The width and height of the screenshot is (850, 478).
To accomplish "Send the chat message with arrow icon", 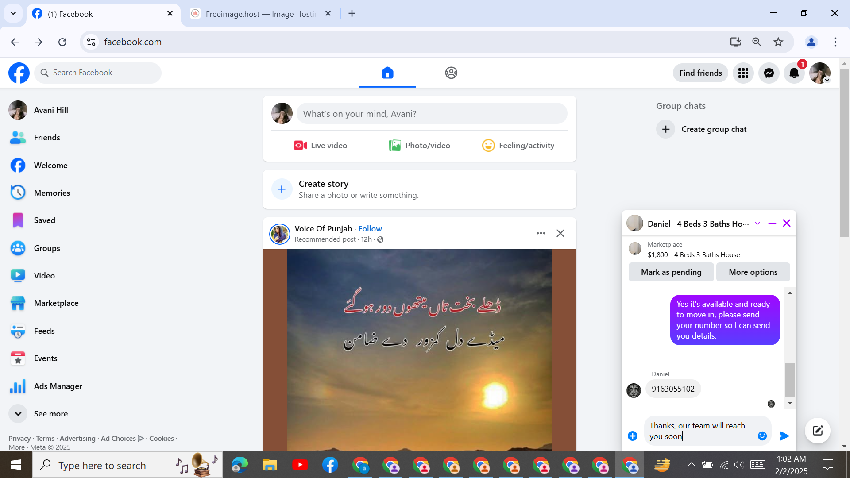I will pos(784,436).
